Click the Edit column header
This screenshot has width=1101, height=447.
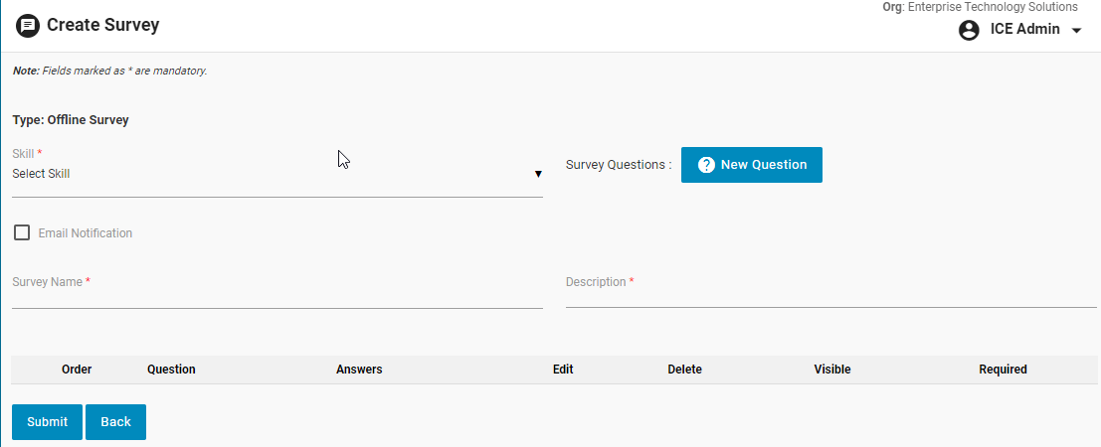(563, 370)
